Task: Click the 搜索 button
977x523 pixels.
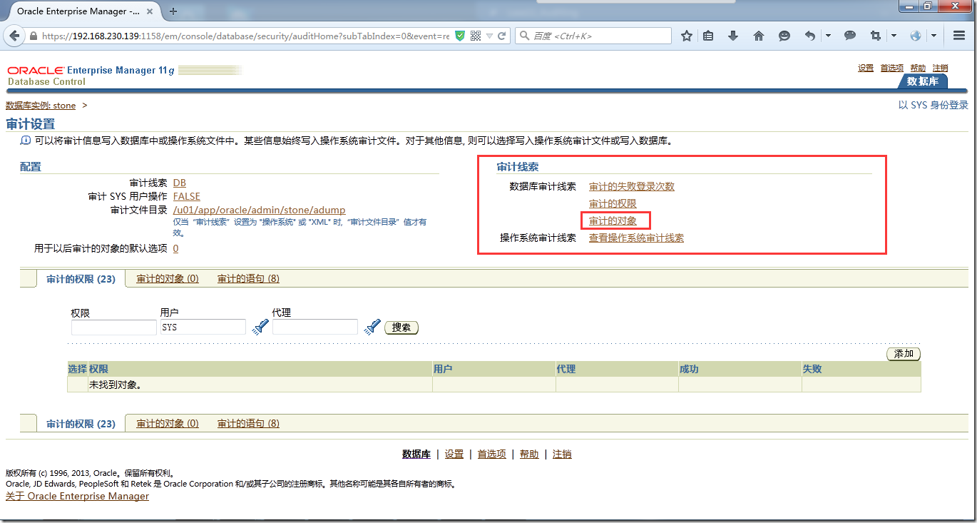Action: [x=401, y=327]
